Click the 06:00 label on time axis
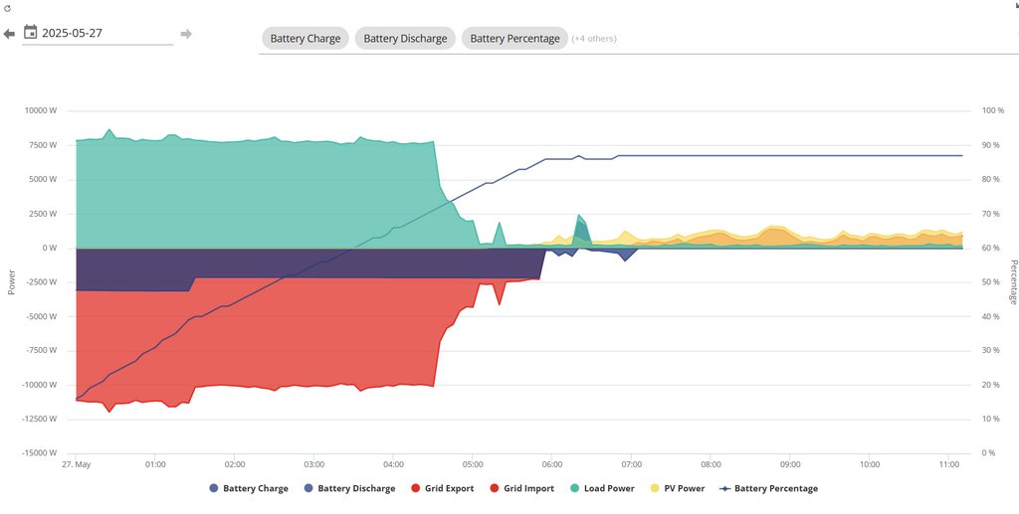 (x=552, y=464)
